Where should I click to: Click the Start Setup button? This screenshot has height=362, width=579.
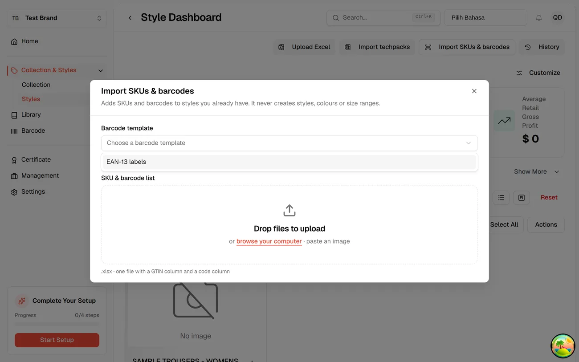pos(57,340)
